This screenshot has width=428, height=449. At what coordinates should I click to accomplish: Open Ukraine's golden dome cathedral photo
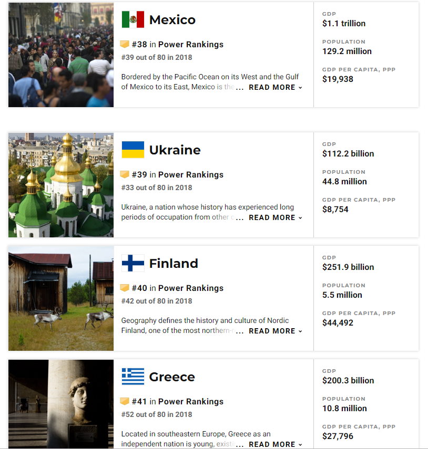61,185
